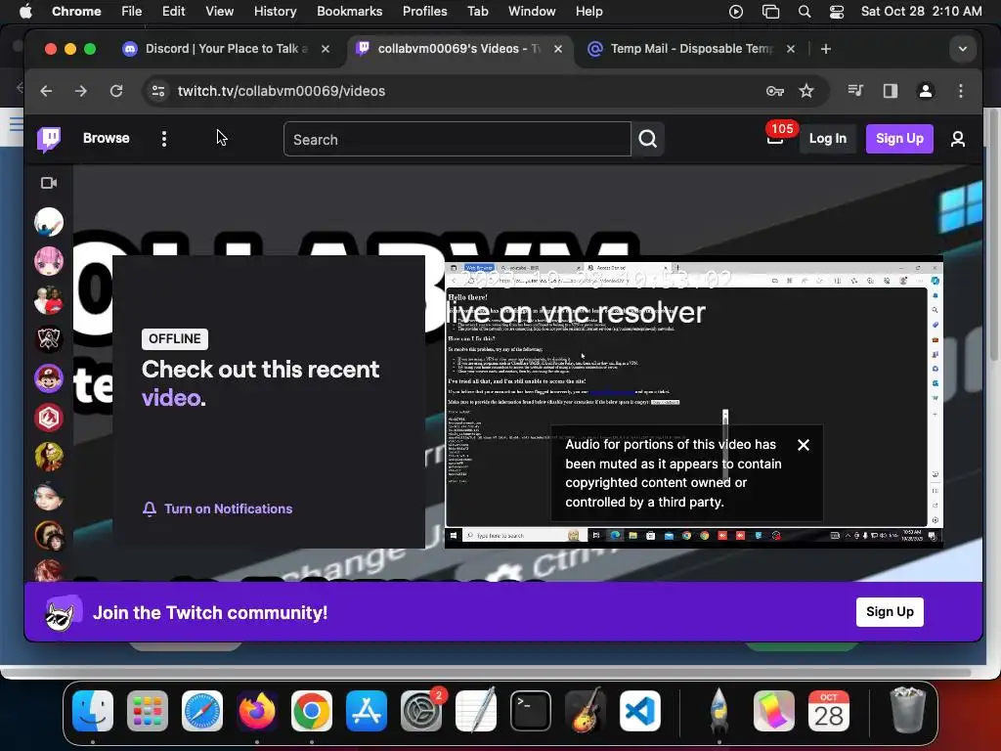Open the three-dot menu next to Browse
The width and height of the screenshot is (1001, 751).
point(164,139)
